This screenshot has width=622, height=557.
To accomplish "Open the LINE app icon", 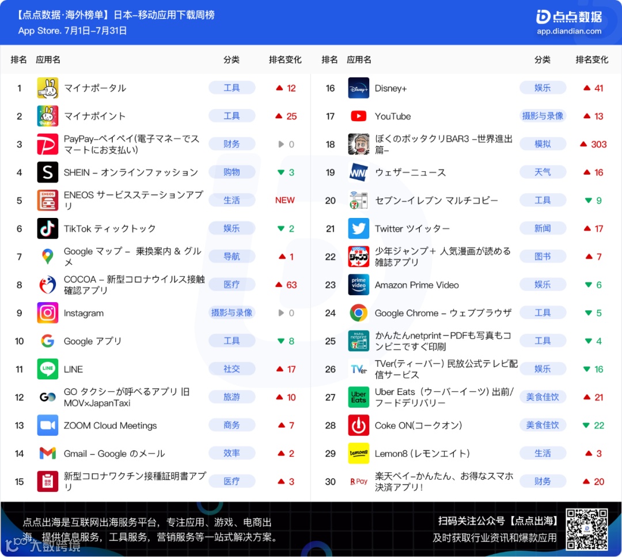I will pos(48,369).
